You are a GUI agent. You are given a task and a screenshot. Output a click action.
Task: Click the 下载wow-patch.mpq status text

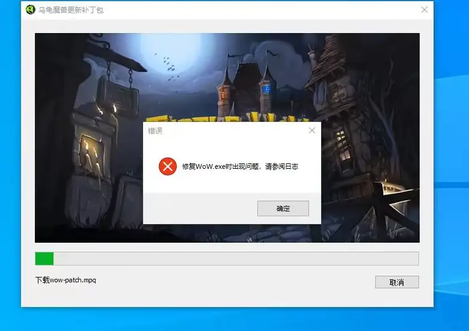click(66, 280)
